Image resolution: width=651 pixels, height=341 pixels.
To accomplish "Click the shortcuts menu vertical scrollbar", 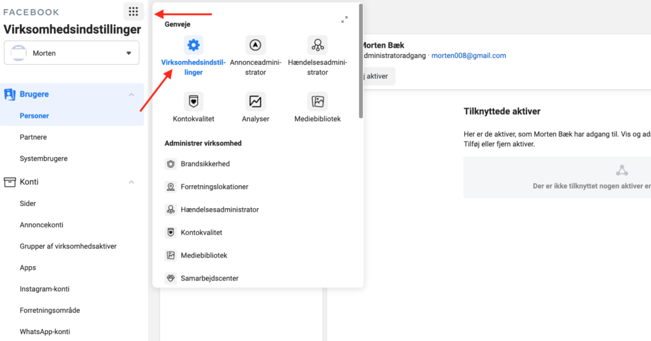I will pos(361,62).
